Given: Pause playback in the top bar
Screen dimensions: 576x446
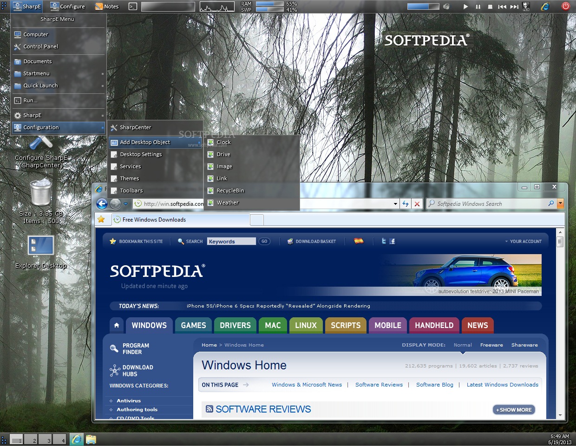Looking at the screenshot, I should coord(478,7).
